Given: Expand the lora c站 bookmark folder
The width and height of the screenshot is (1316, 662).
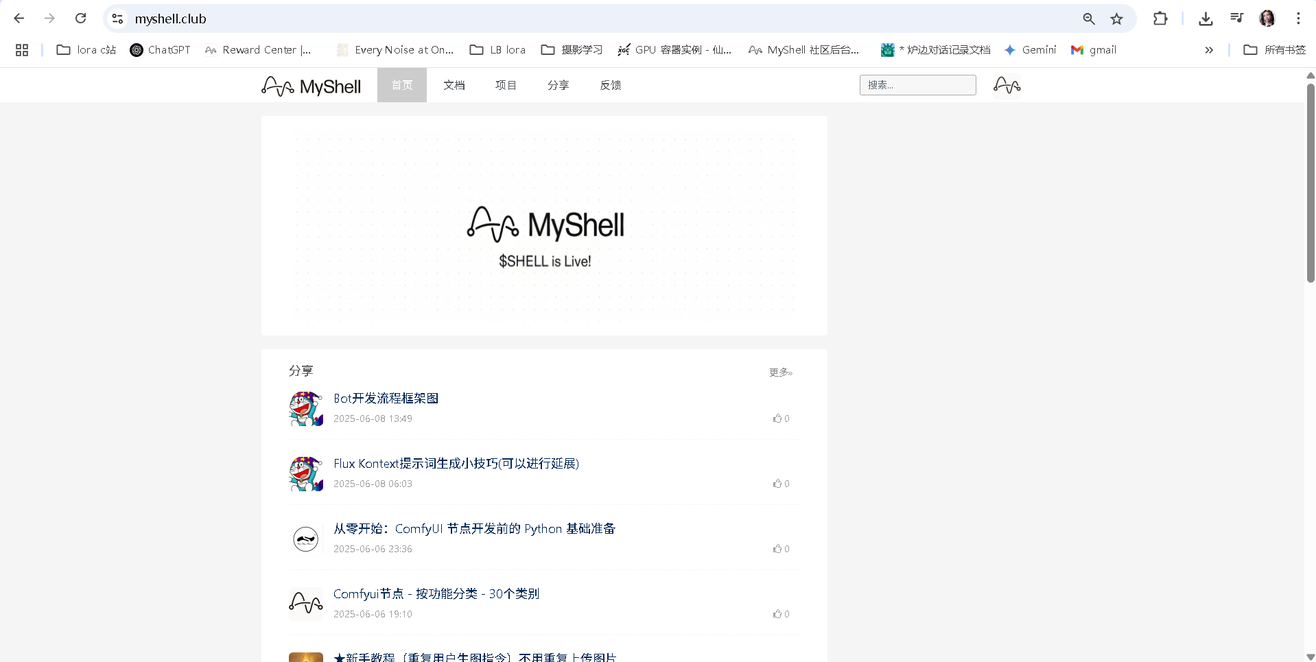Looking at the screenshot, I should 86,50.
